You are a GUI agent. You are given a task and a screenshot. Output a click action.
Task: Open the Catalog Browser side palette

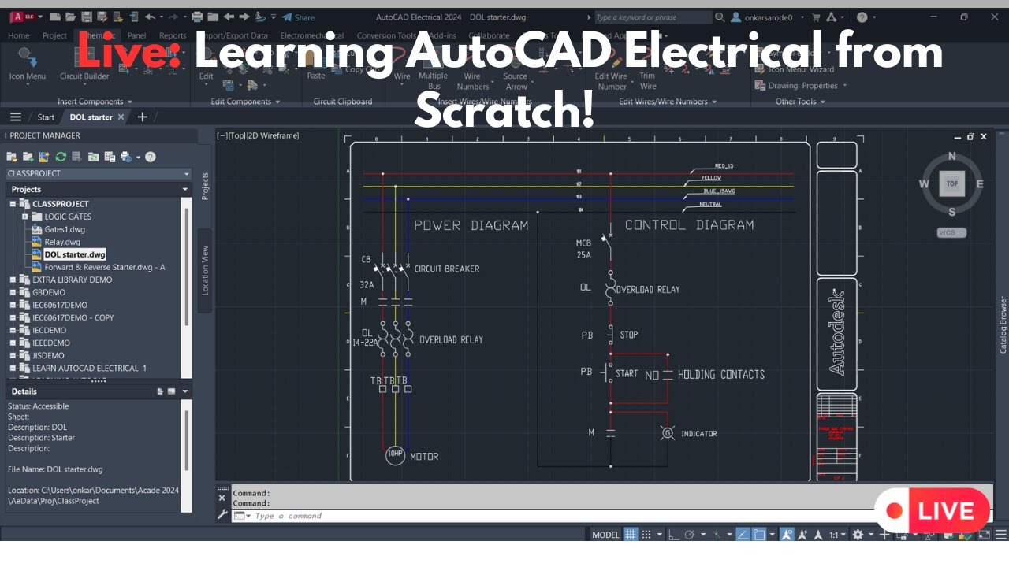(1003, 324)
